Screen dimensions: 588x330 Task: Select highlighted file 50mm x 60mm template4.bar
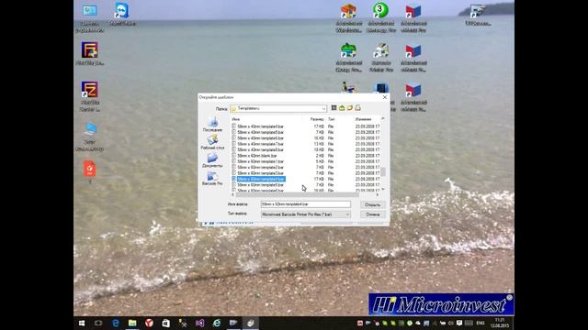point(261,180)
